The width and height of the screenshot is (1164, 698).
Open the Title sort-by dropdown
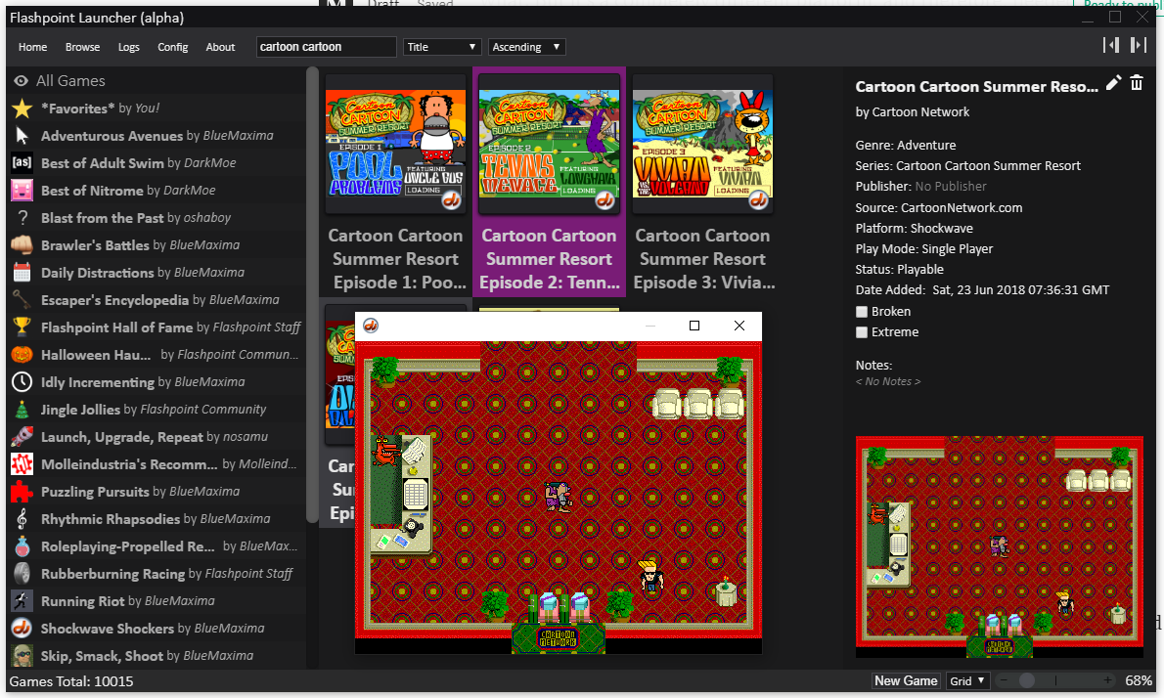click(x=442, y=47)
